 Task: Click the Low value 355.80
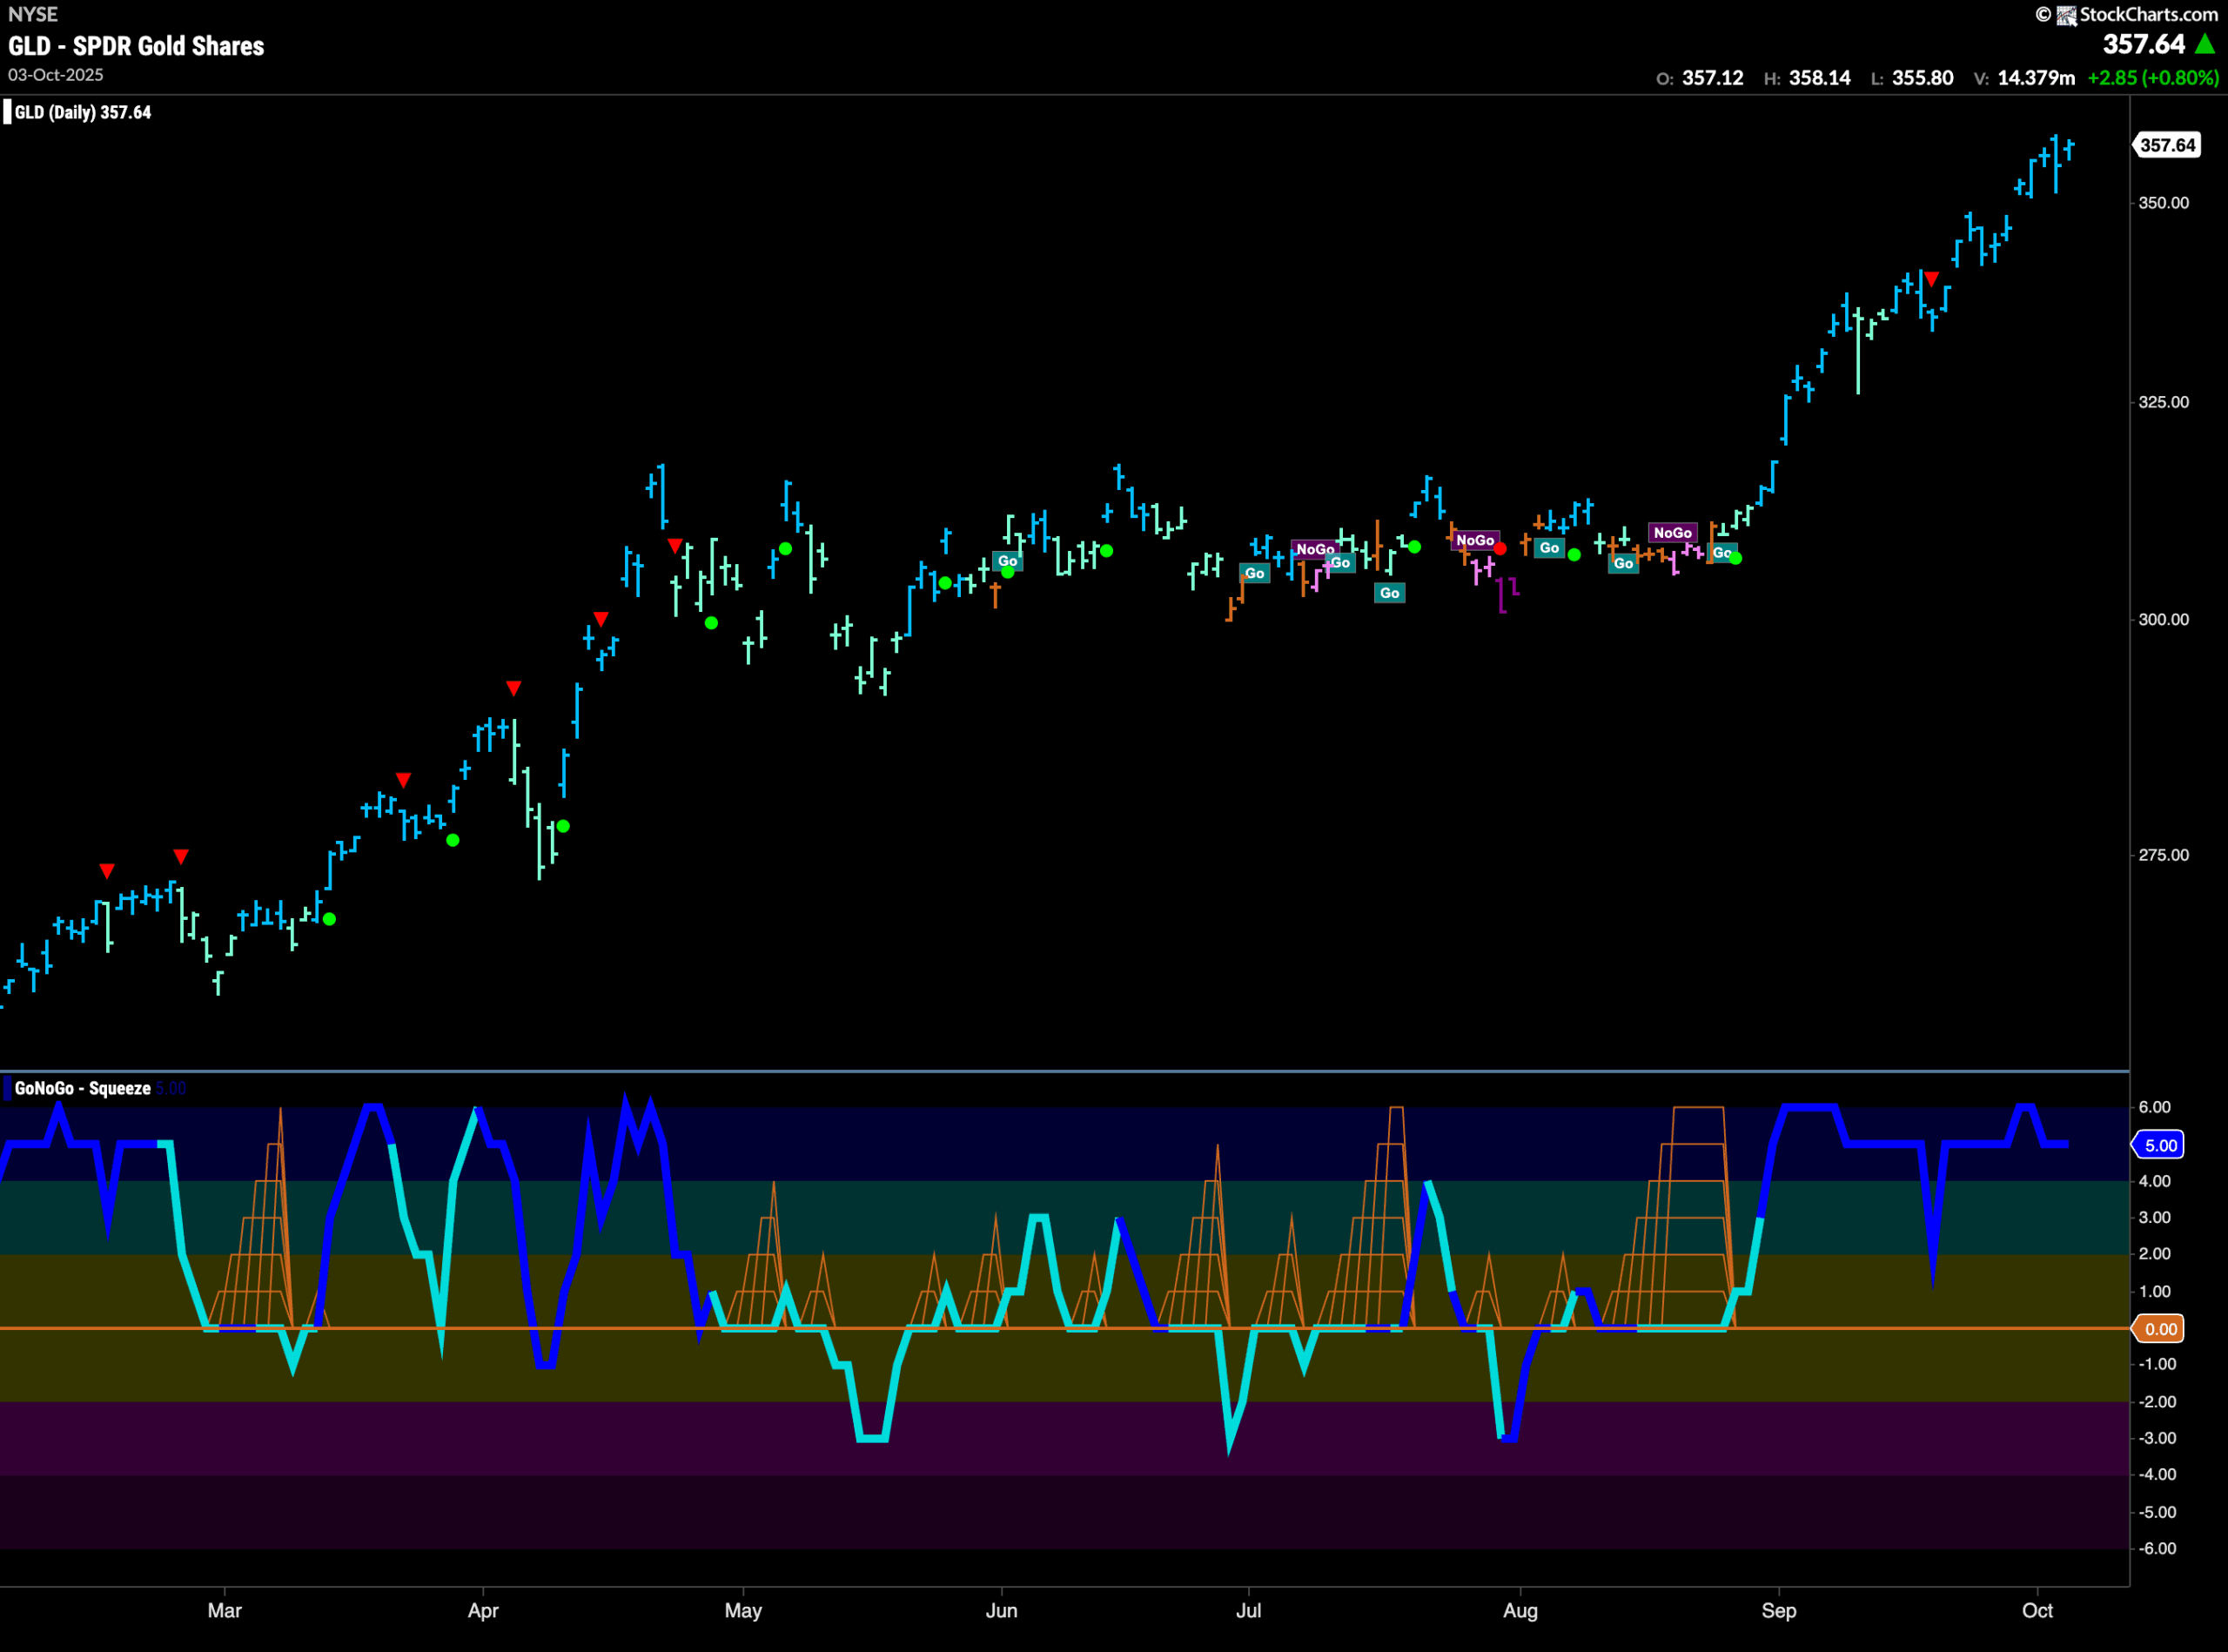[x=1922, y=78]
